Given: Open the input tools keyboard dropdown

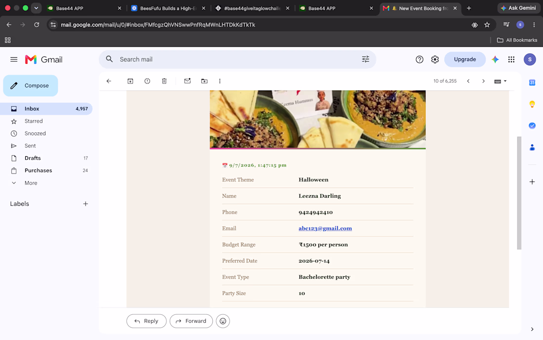Looking at the screenshot, I should tap(501, 81).
